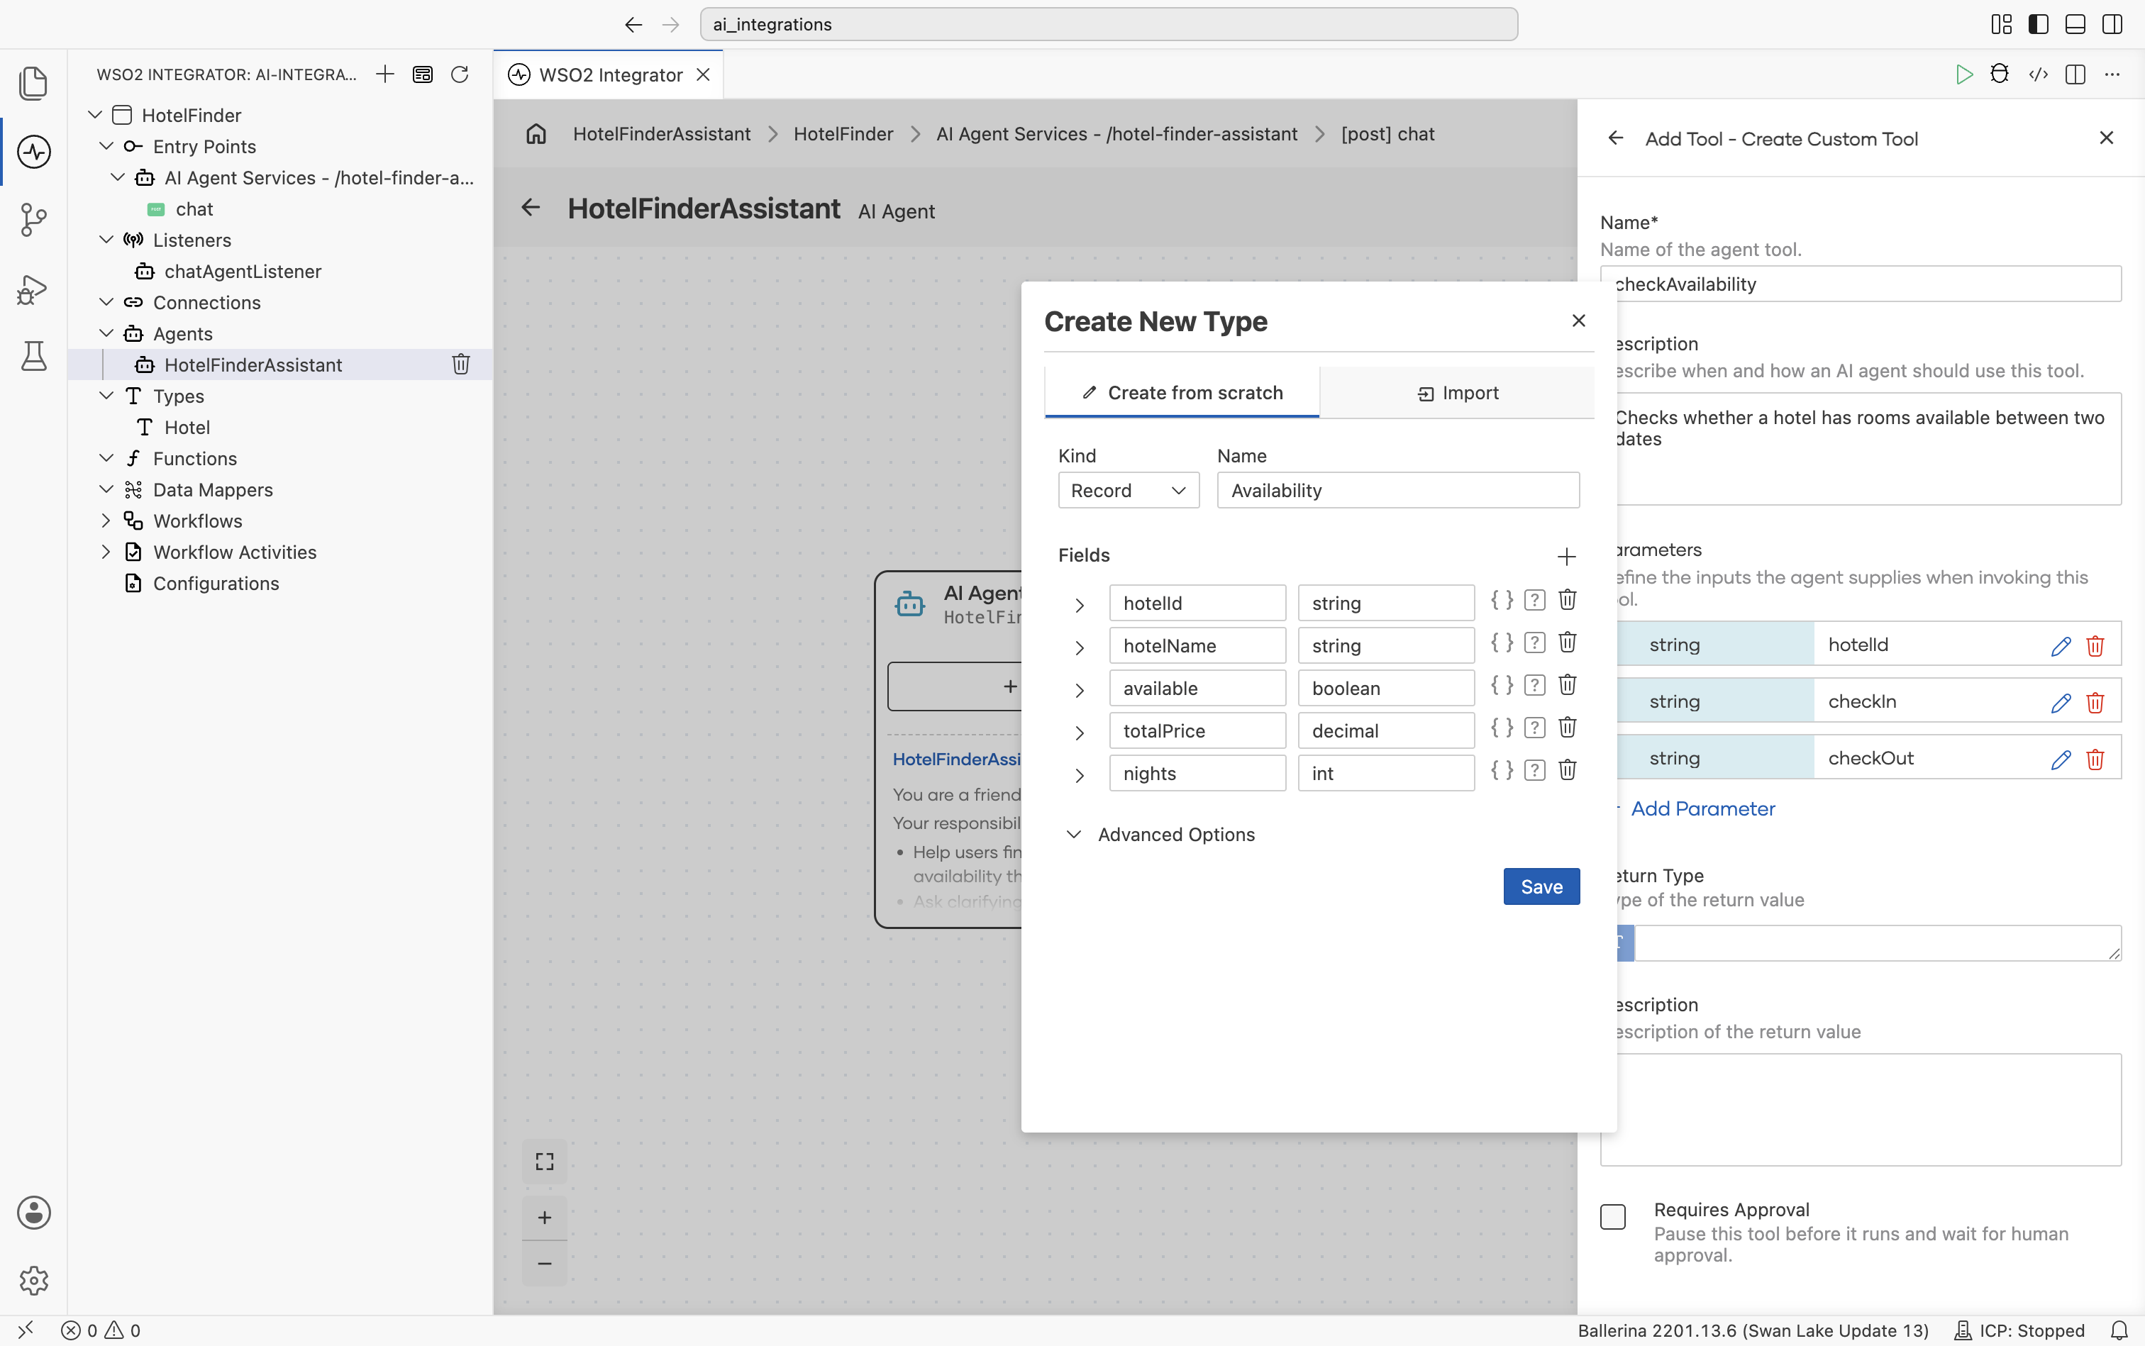Expand the available field row
The image size is (2145, 1346).
click(x=1079, y=690)
